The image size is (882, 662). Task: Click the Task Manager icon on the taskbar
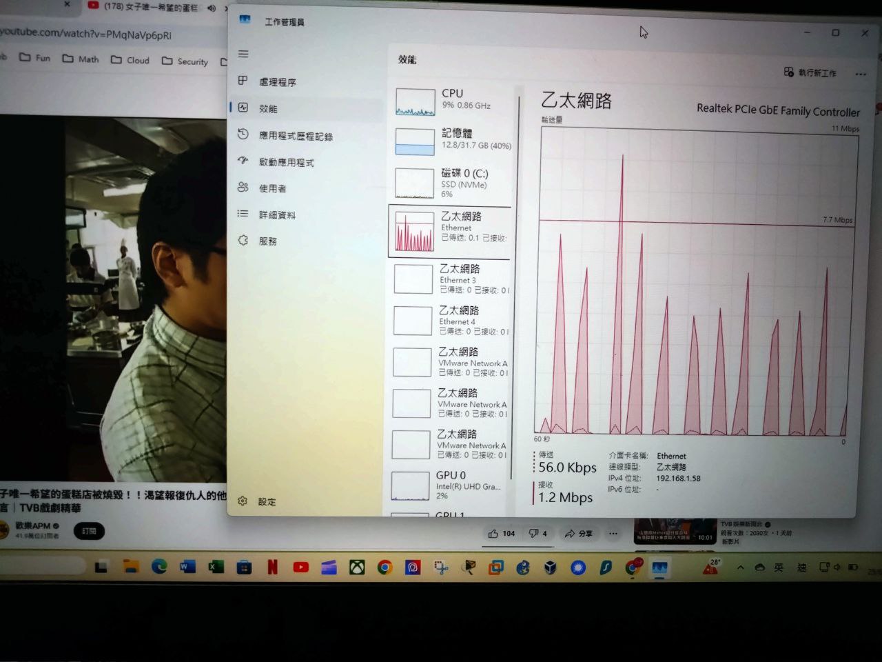(x=659, y=568)
